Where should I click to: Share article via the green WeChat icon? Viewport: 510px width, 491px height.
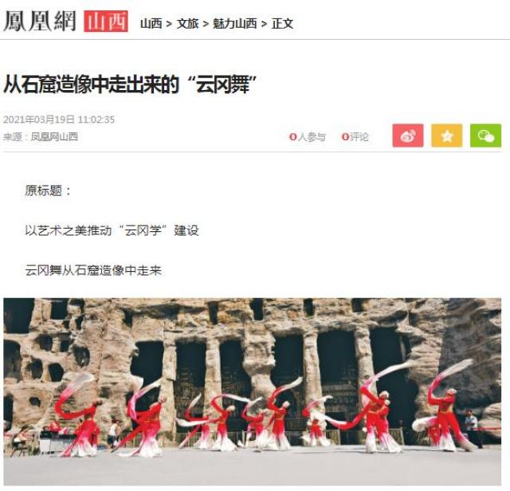(485, 136)
